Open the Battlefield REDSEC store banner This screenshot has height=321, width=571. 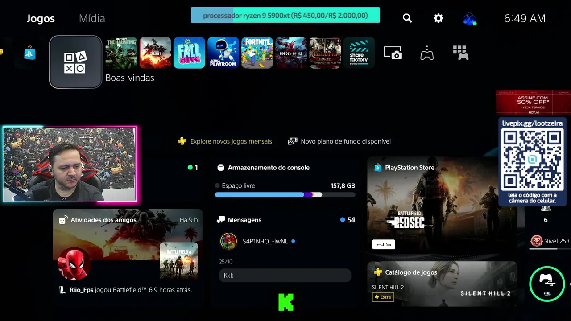click(x=442, y=206)
